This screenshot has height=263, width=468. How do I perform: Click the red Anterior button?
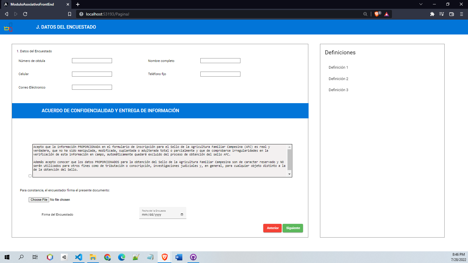(x=273, y=228)
